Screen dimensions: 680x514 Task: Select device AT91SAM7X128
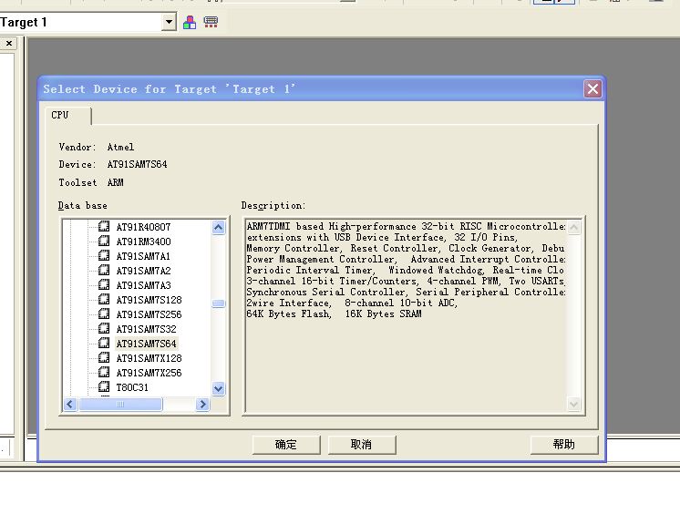tap(149, 358)
